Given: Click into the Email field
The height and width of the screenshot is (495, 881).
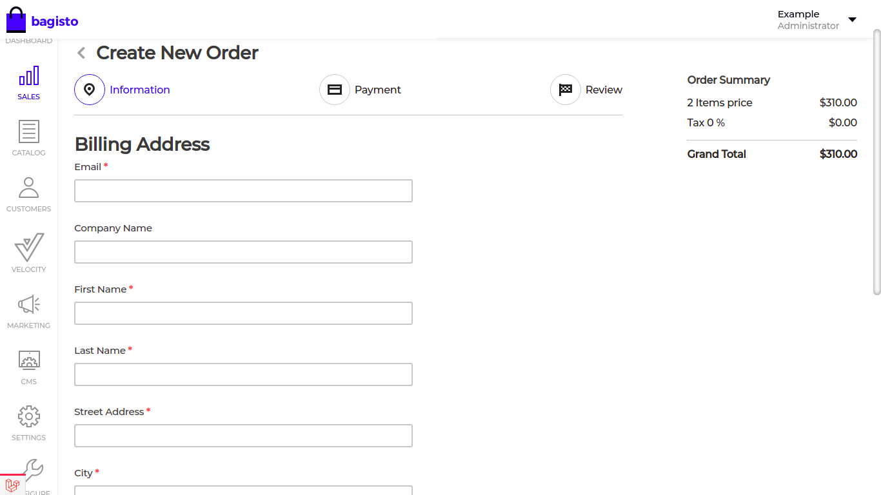Looking at the screenshot, I should (x=243, y=191).
